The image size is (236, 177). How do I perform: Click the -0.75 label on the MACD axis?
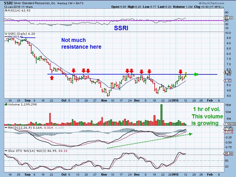(228, 147)
